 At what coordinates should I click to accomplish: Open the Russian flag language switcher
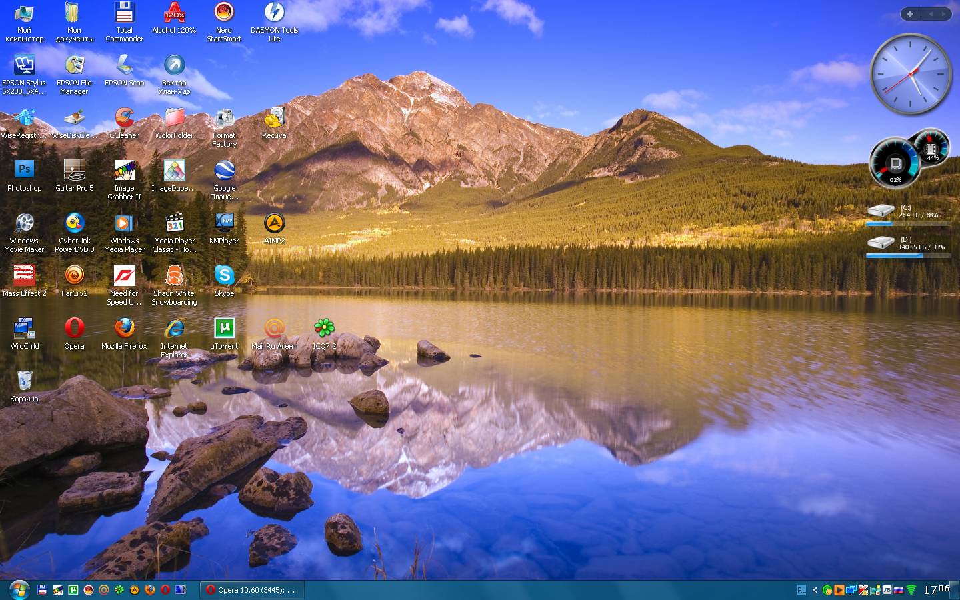click(x=899, y=590)
